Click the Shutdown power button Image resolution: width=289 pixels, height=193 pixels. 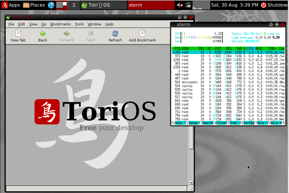(274, 5)
